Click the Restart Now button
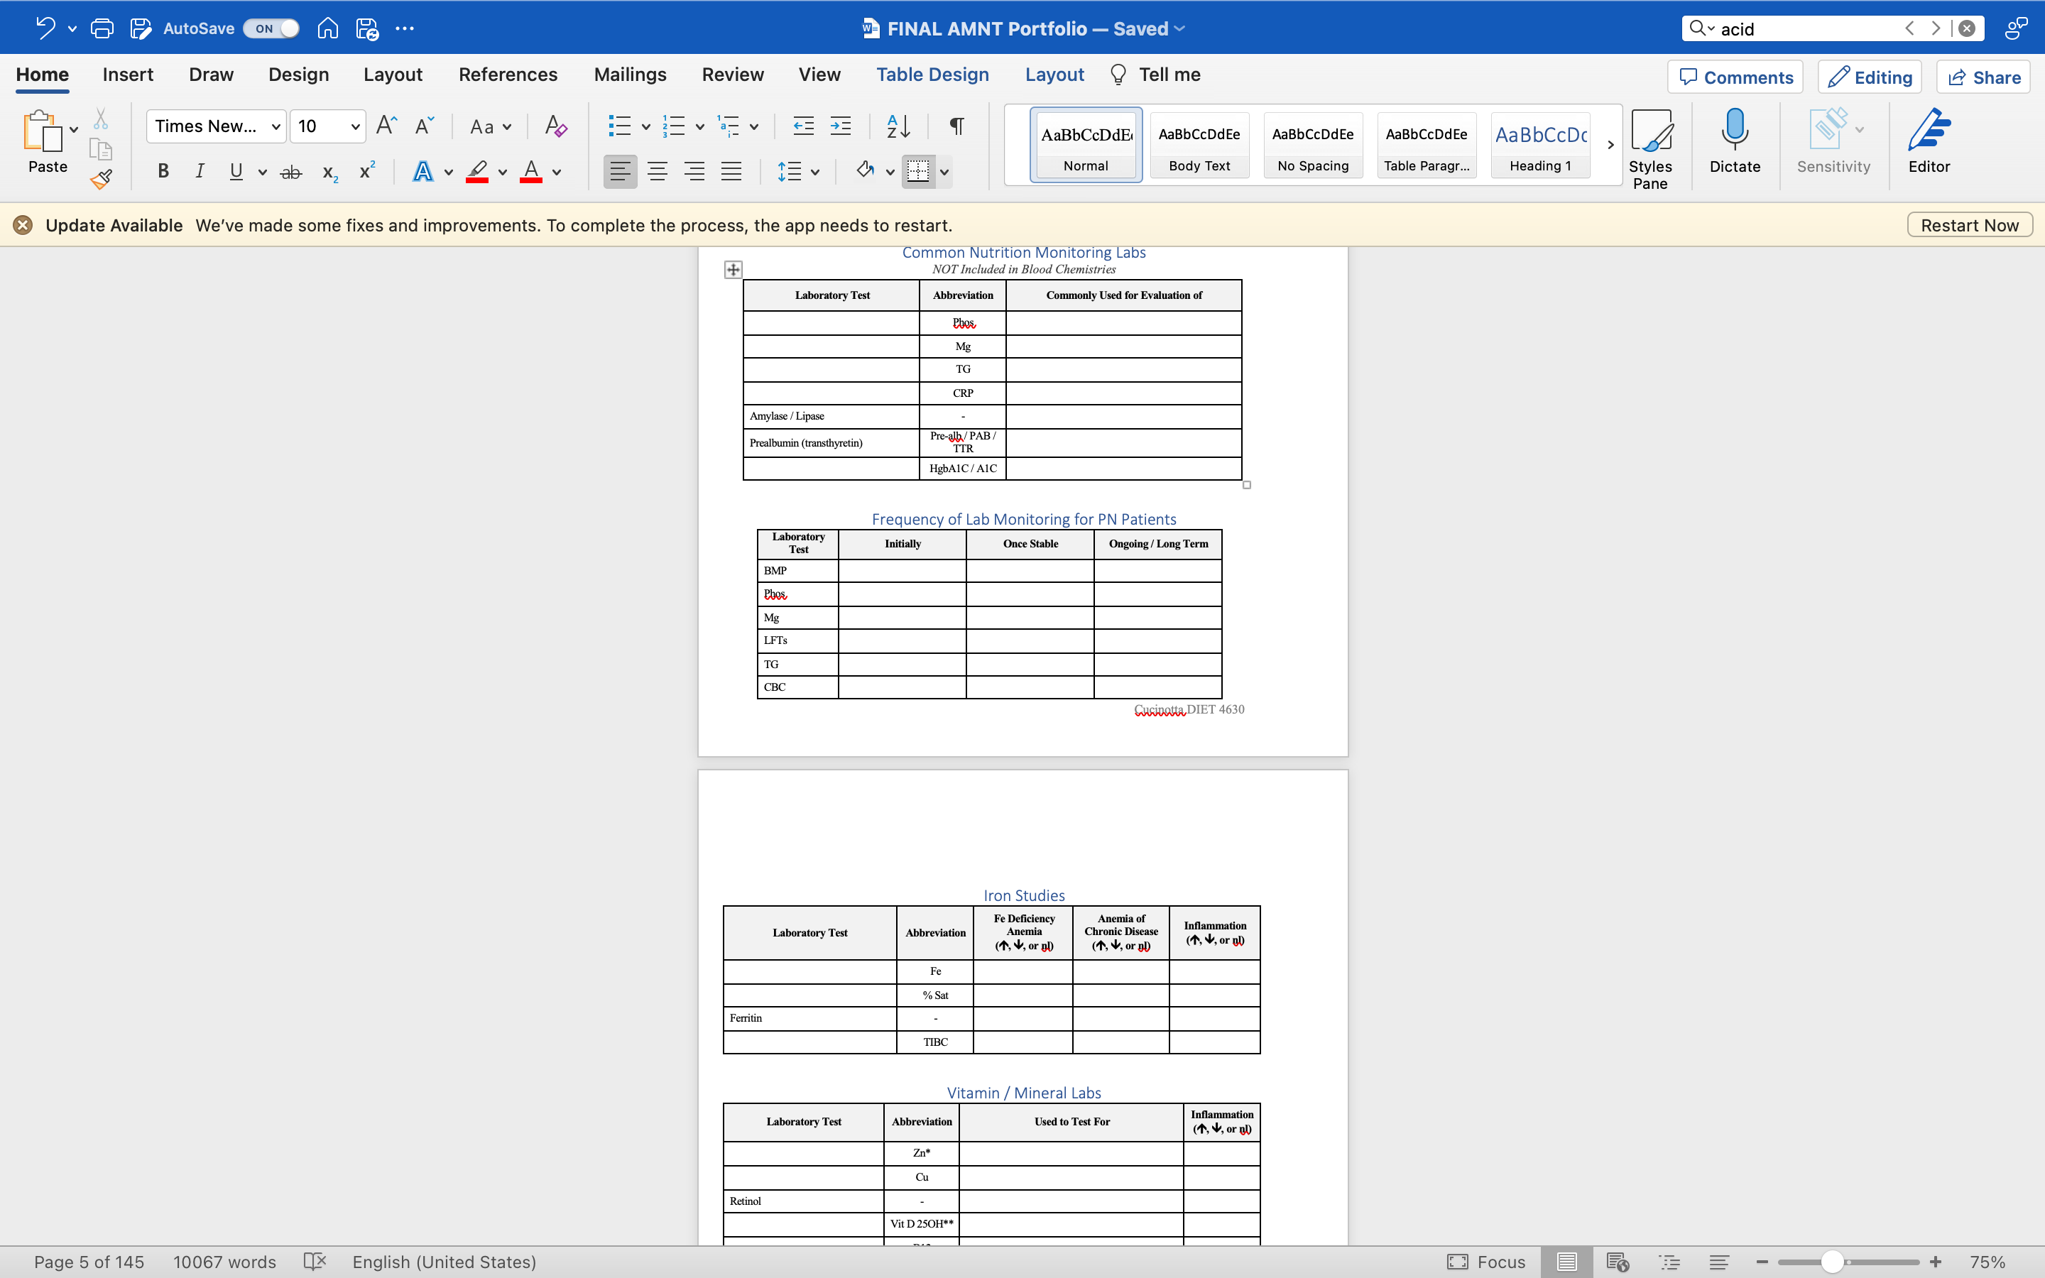 [1970, 224]
